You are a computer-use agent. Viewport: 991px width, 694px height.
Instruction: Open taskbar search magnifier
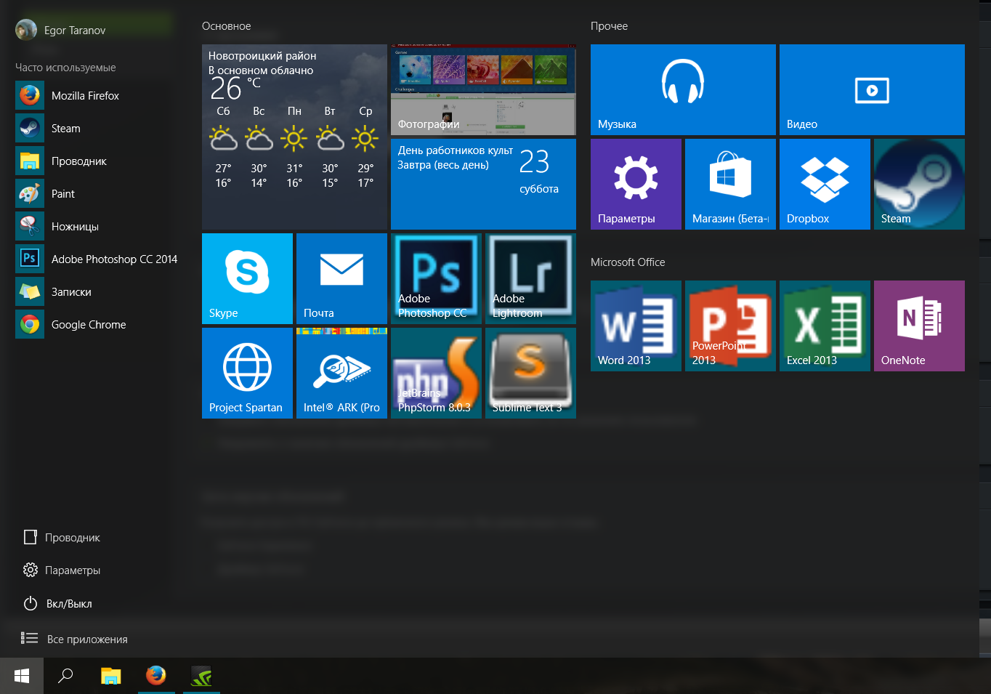click(x=65, y=676)
